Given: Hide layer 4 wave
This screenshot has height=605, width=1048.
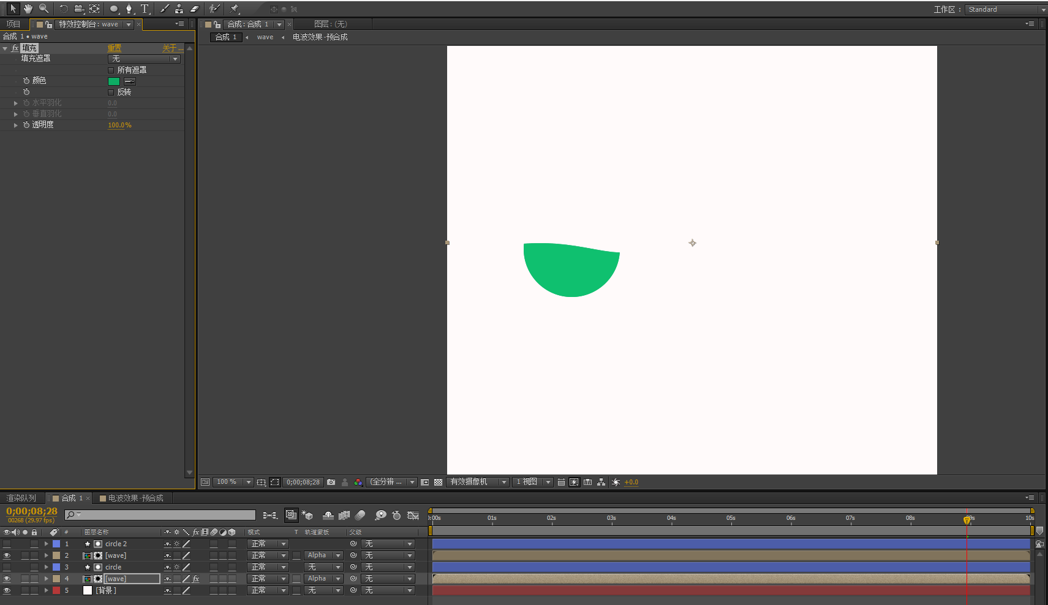Looking at the screenshot, I should pos(7,579).
